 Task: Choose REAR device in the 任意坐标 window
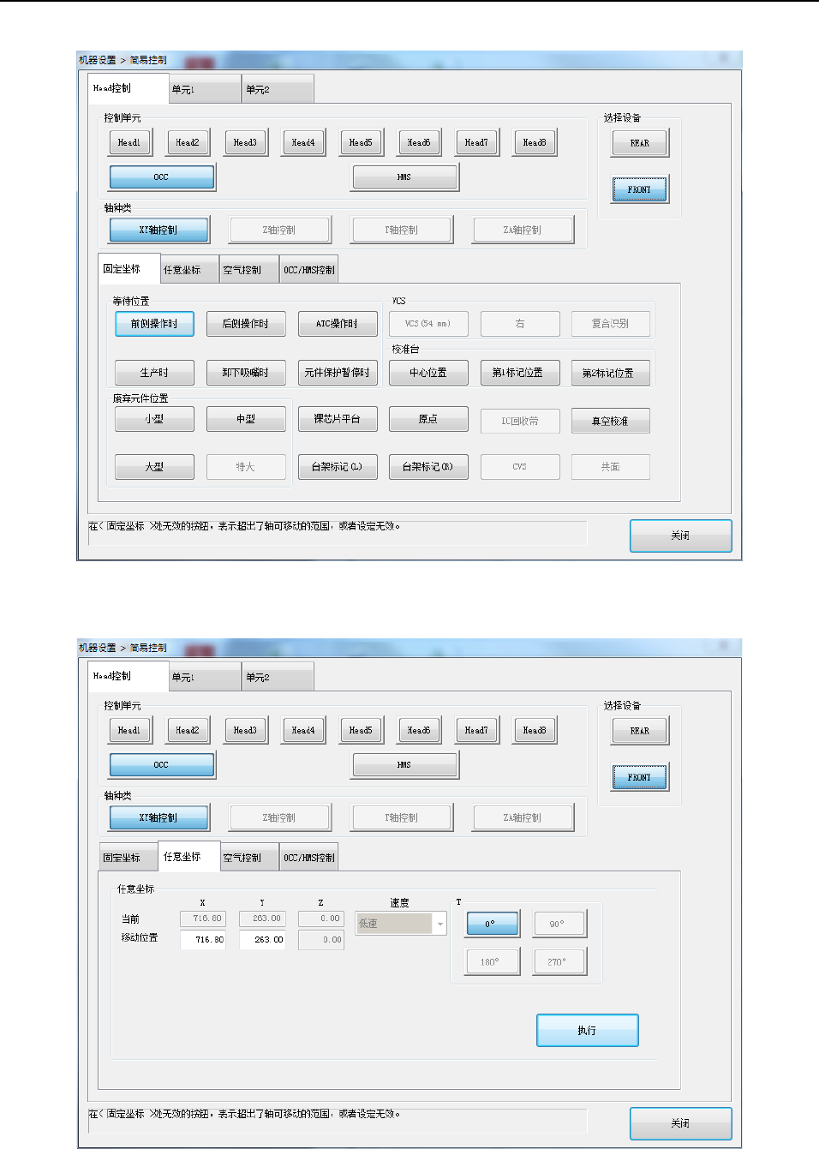pyautogui.click(x=640, y=731)
